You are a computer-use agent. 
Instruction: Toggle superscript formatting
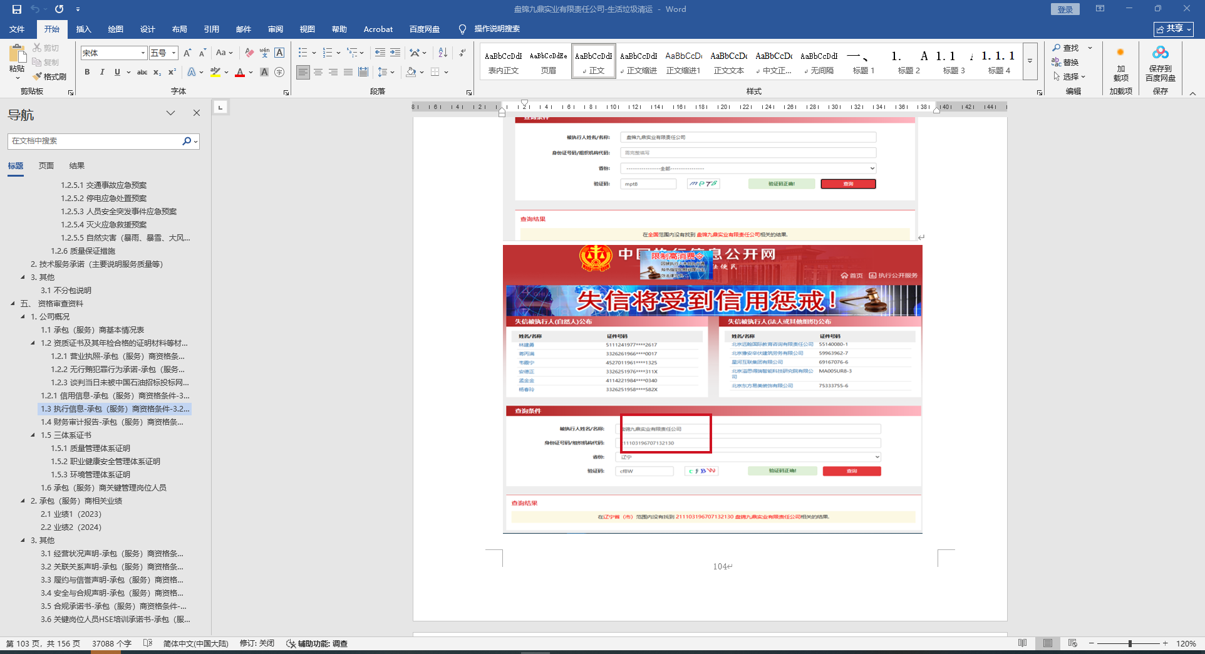tap(172, 72)
